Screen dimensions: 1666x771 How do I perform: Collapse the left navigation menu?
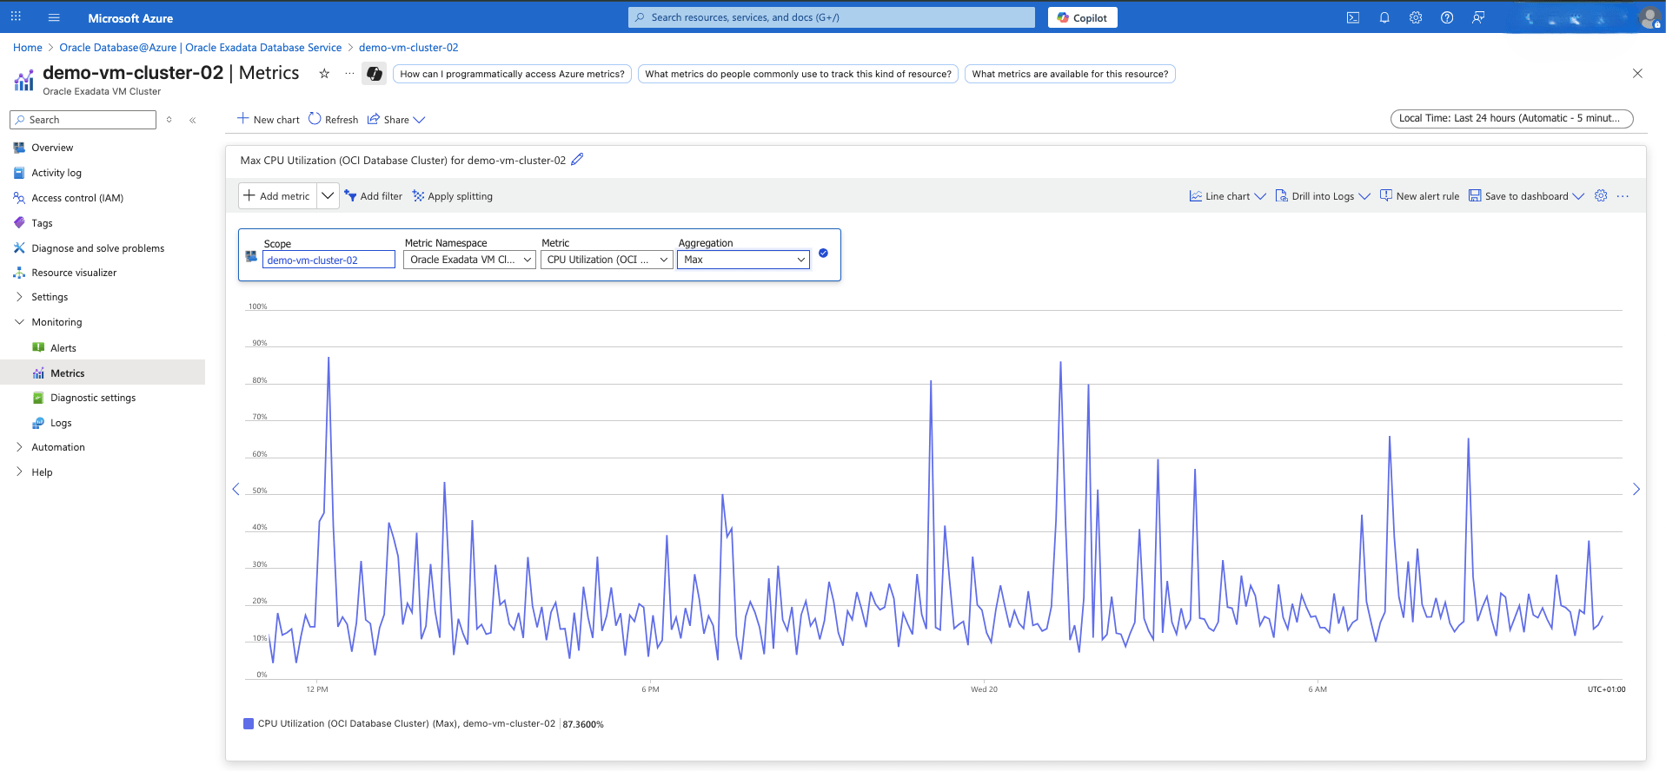pyautogui.click(x=193, y=120)
